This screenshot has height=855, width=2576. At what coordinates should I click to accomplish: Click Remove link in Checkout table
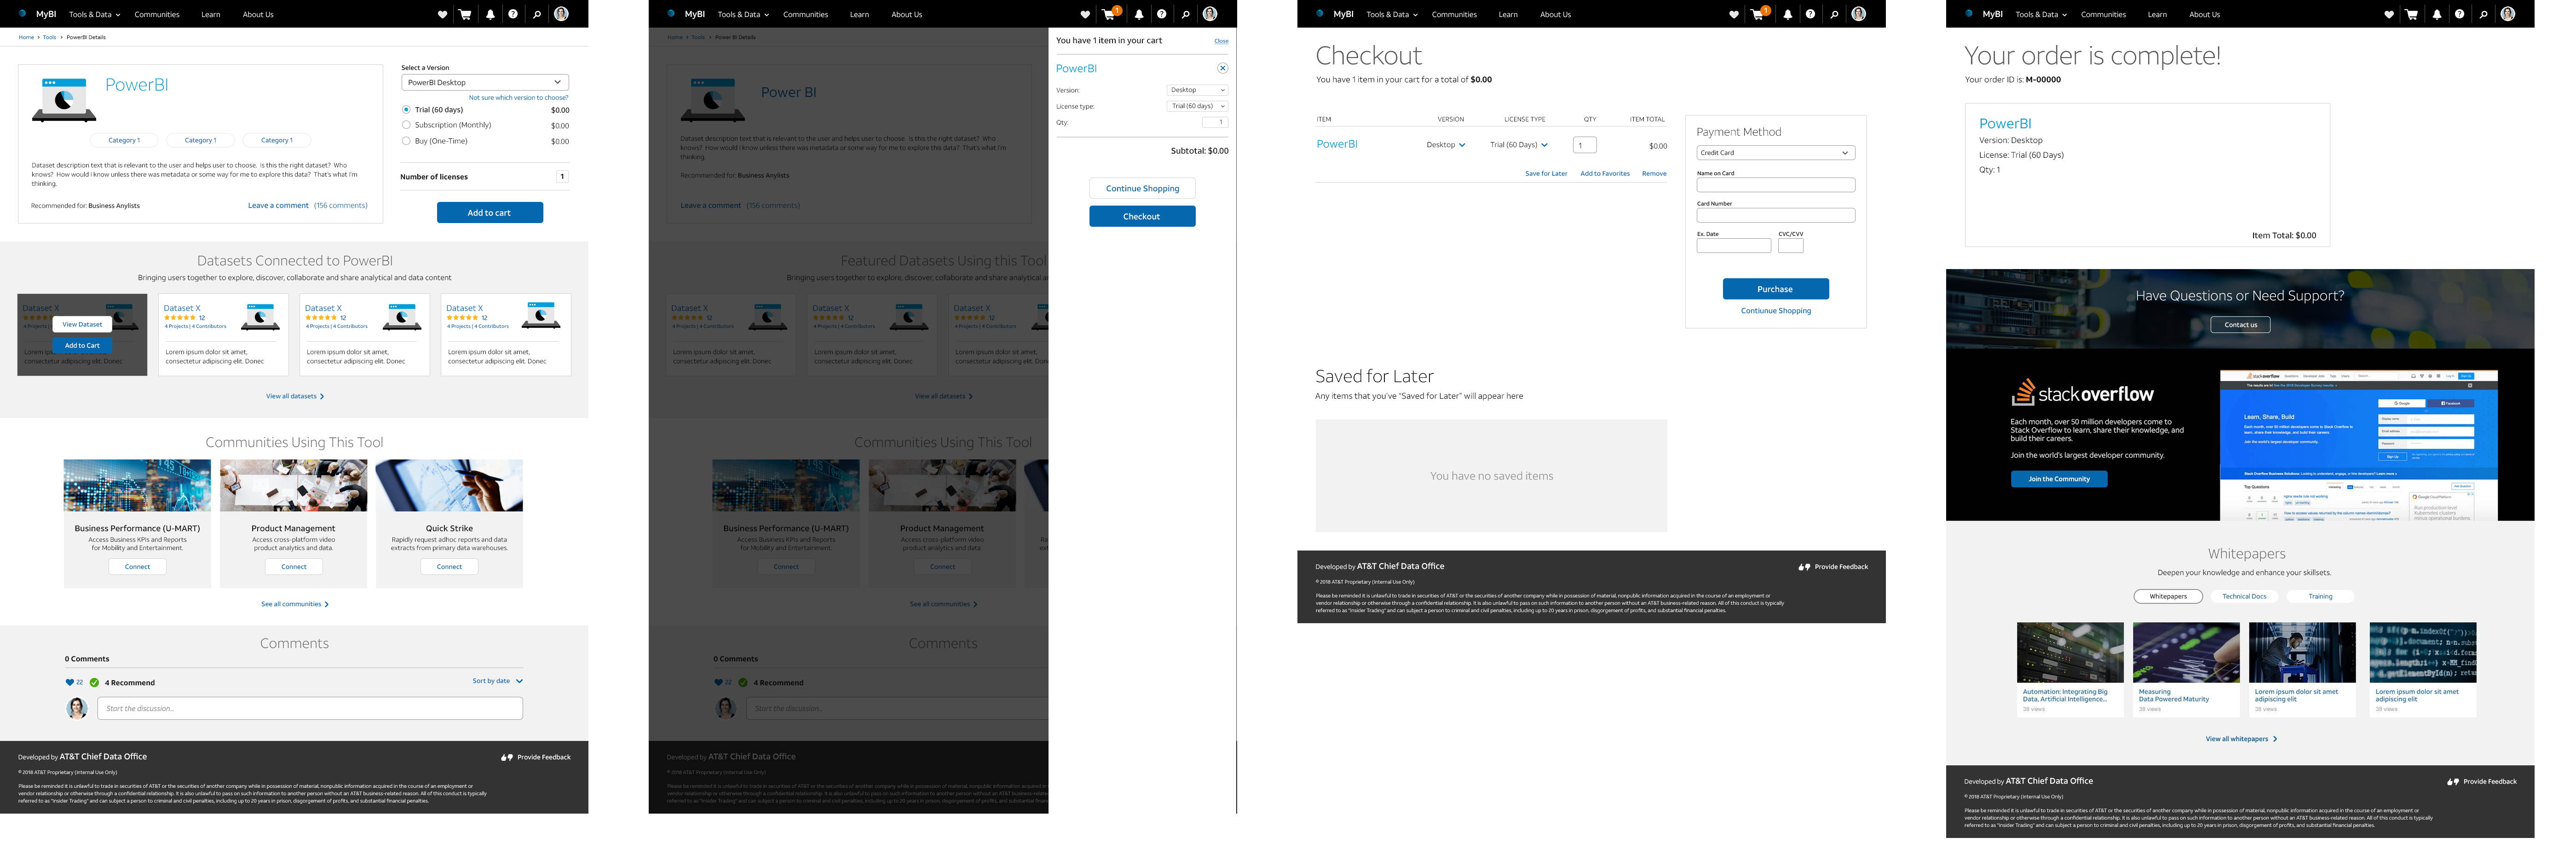coord(1654,174)
